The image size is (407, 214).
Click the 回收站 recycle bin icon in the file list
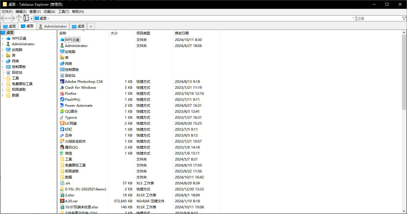tap(62, 76)
